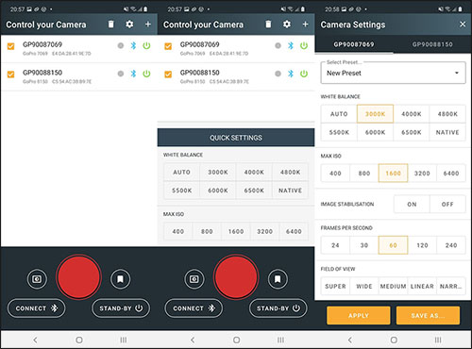Tap Android home button under middle screen
Image resolution: width=472 pixels, height=349 pixels.
point(236,340)
